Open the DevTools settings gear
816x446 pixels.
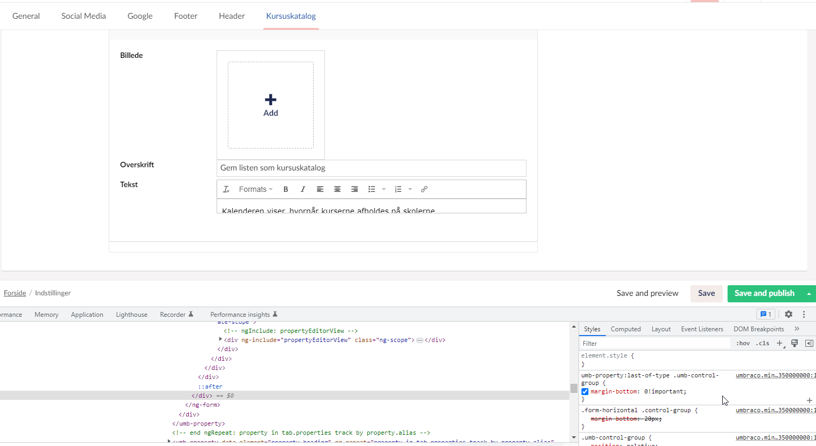point(788,314)
